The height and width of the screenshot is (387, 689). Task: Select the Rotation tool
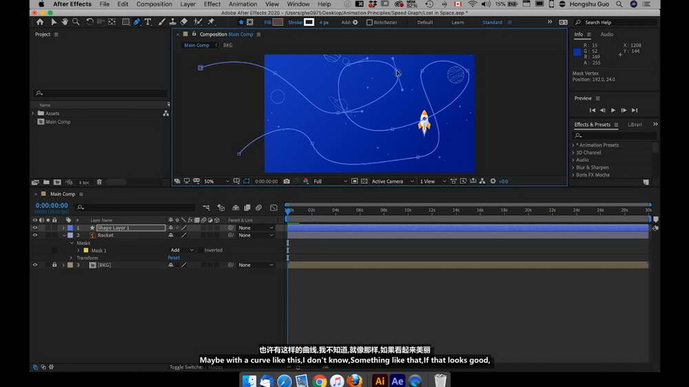90,22
